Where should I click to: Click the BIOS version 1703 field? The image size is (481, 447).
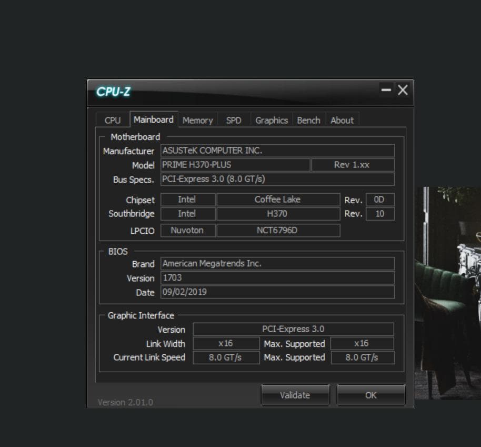278,278
